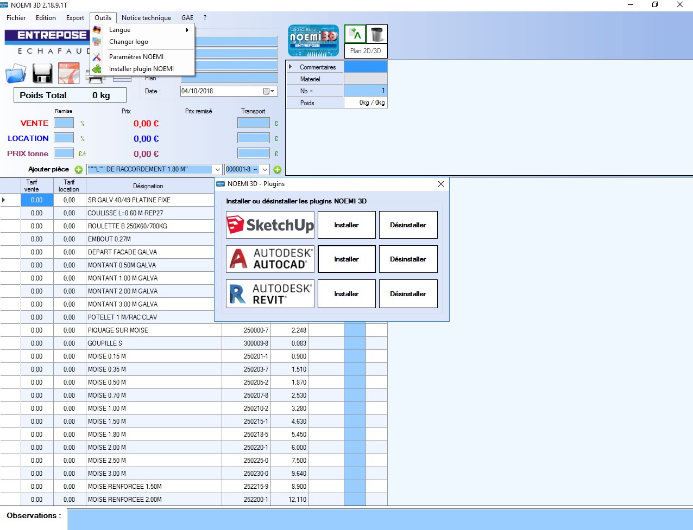This screenshot has height=530, width=693.
Task: Install the SketchUp plugin
Action: [x=346, y=225]
